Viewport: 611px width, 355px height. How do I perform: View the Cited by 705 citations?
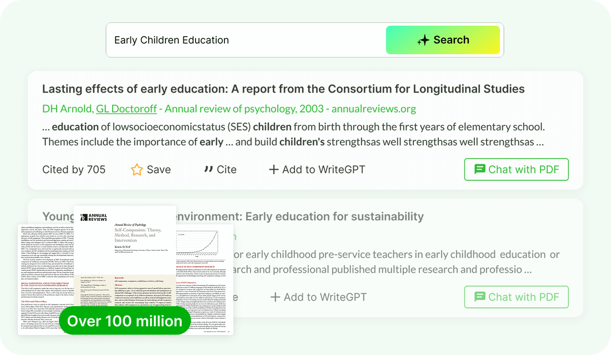coord(74,170)
